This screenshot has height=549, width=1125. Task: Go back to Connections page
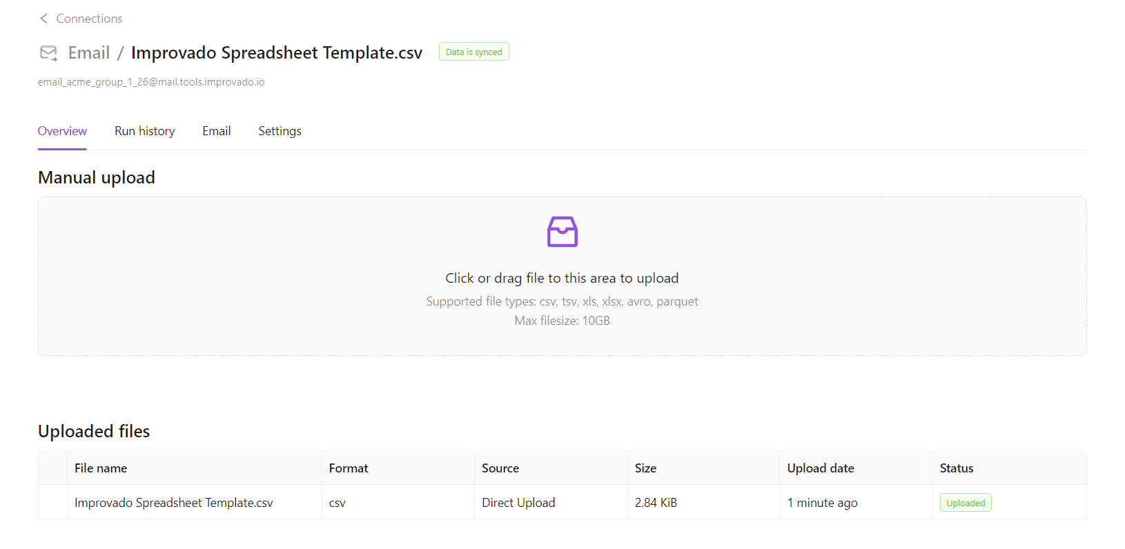tap(89, 19)
